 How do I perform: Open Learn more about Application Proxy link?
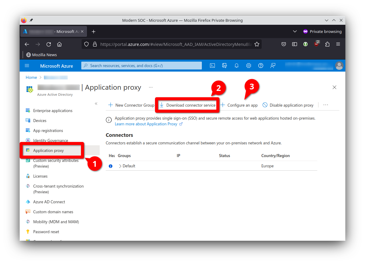[x=146, y=124]
